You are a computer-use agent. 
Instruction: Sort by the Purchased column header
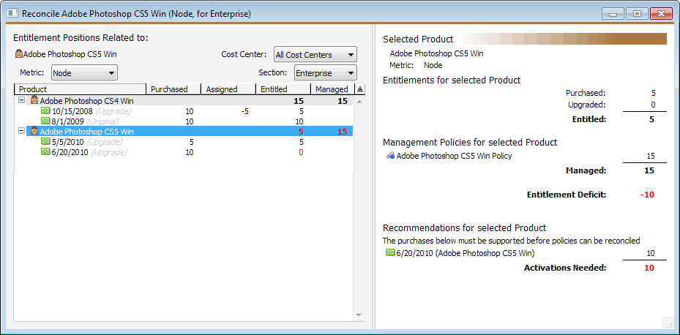[x=171, y=89]
